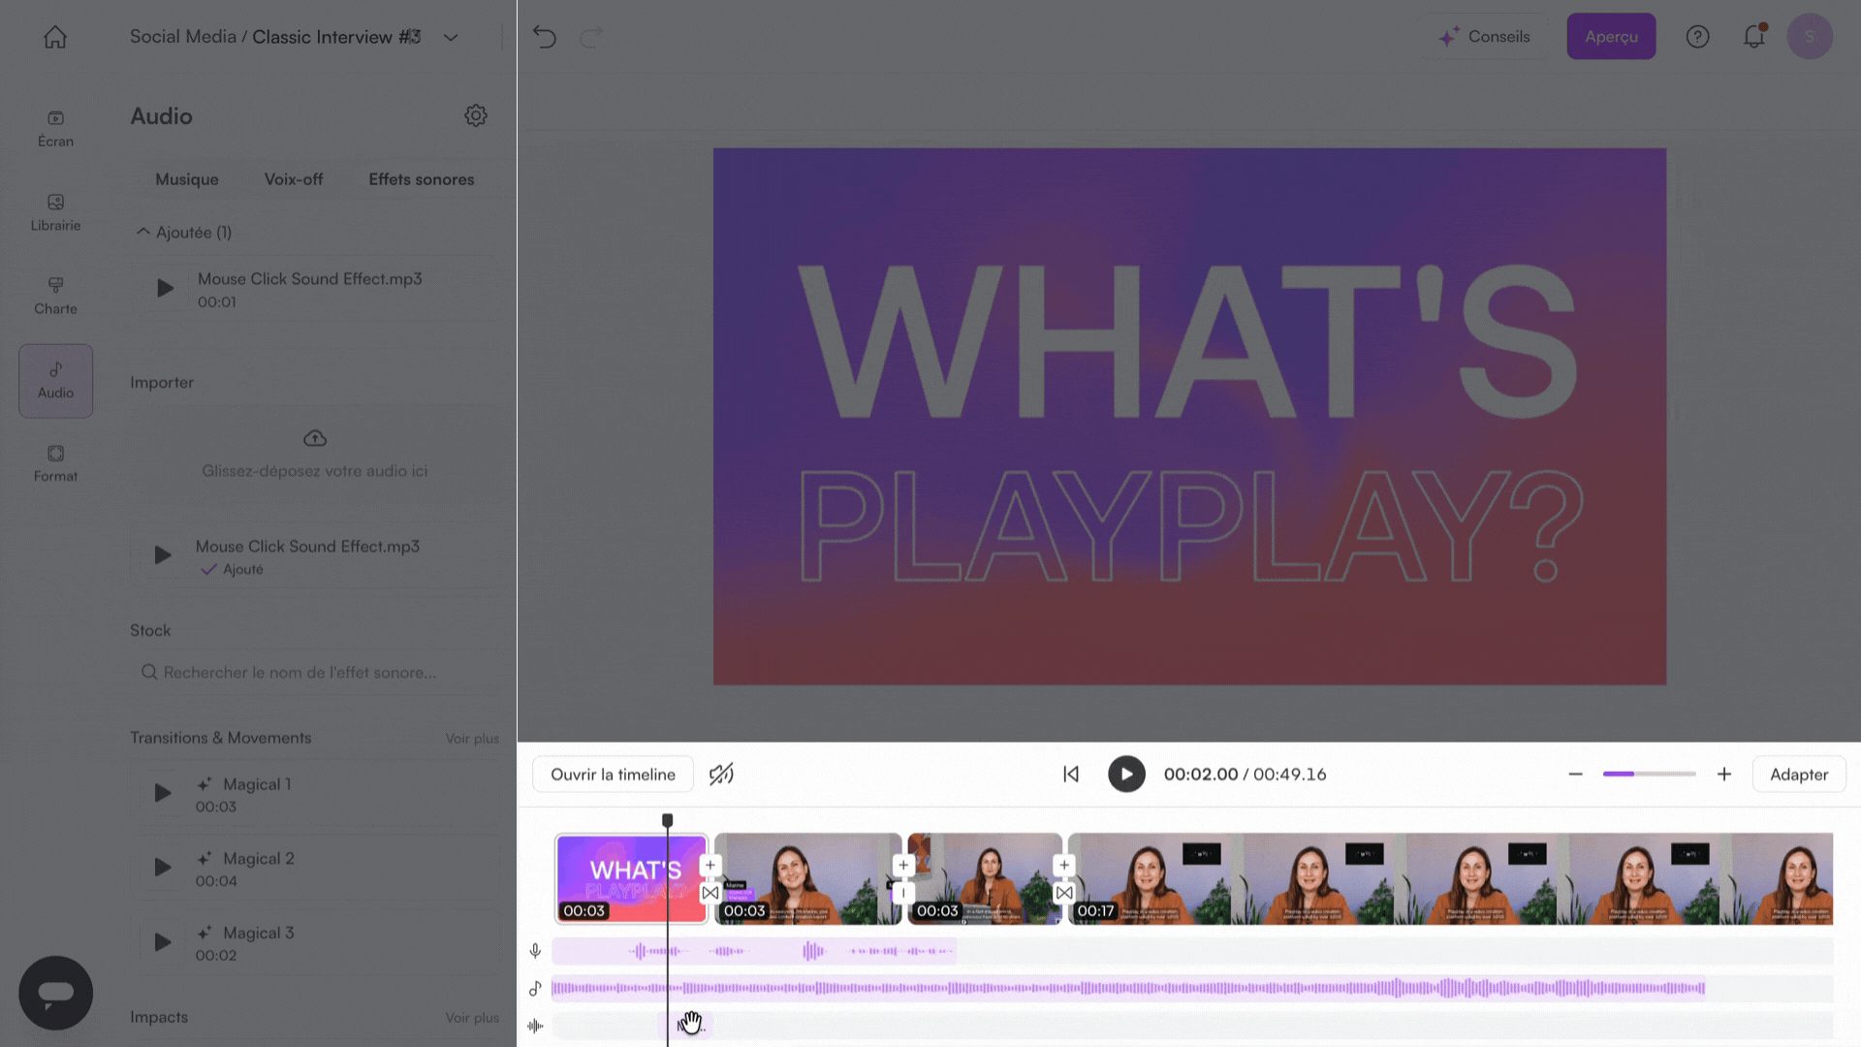The height and width of the screenshot is (1047, 1861).
Task: Open the Charte sidebar panel
Action: [55, 296]
